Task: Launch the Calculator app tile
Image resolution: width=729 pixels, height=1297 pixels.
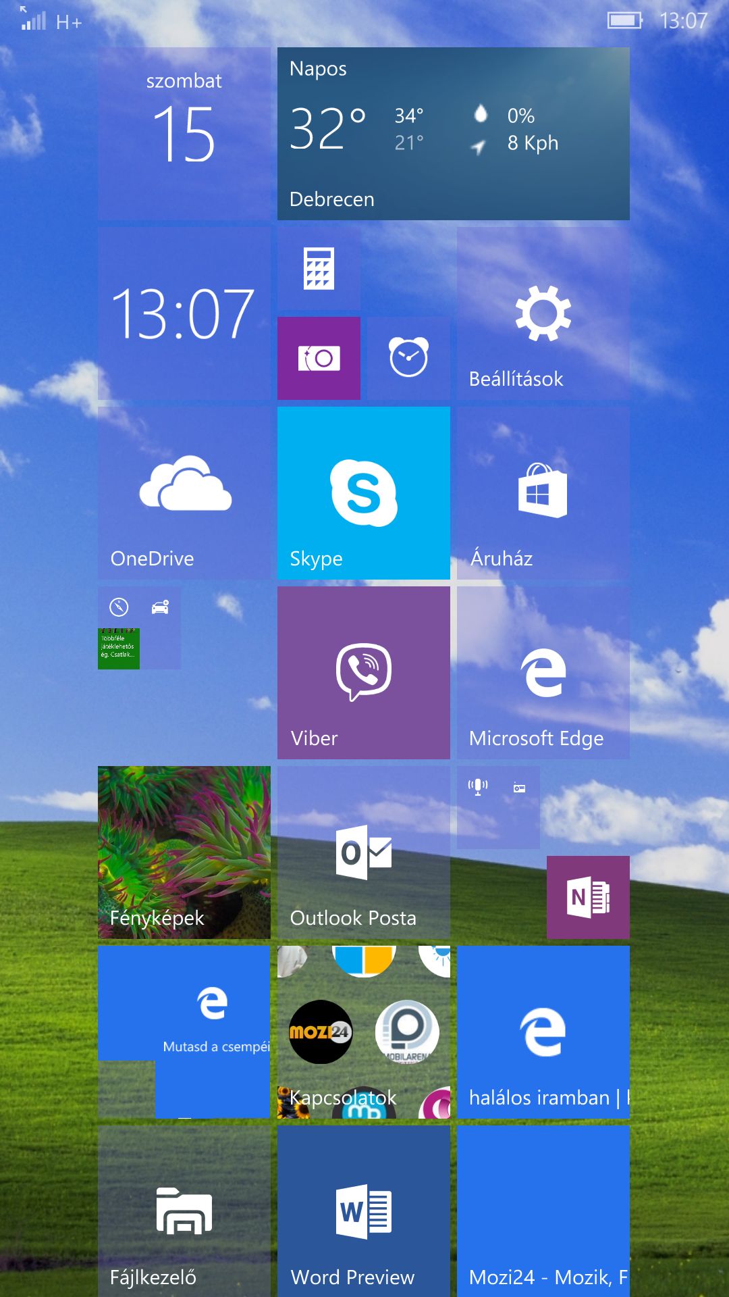Action: [x=319, y=268]
